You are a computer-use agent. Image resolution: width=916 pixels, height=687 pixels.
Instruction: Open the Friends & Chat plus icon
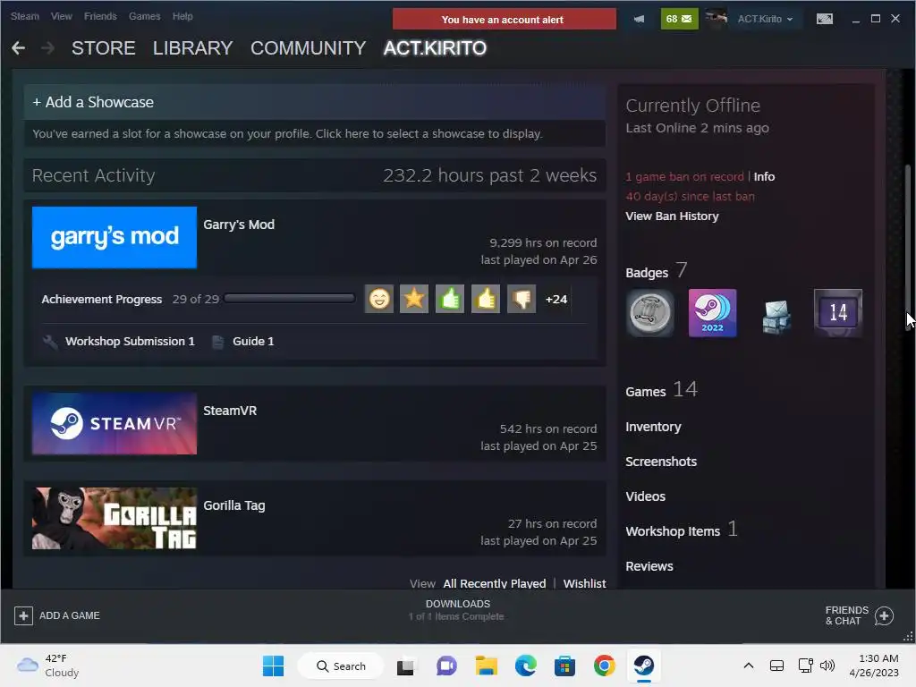click(884, 615)
